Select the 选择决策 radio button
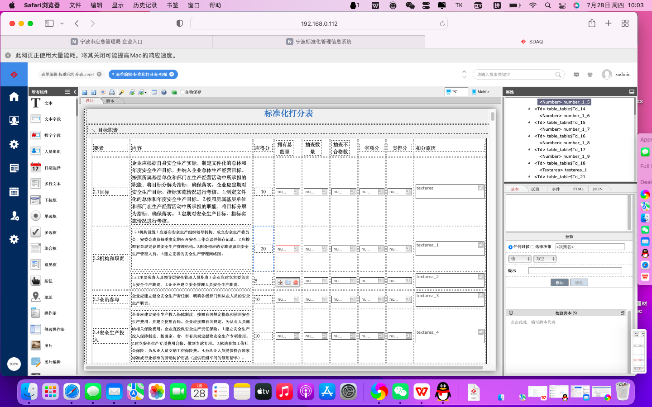The height and width of the screenshot is (407, 652). tap(533, 247)
